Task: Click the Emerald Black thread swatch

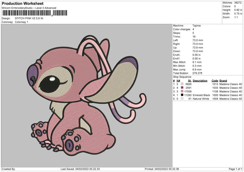Action: pyautogui.click(x=182, y=95)
